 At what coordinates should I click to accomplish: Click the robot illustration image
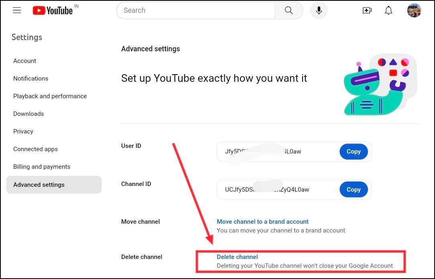tap(380, 84)
